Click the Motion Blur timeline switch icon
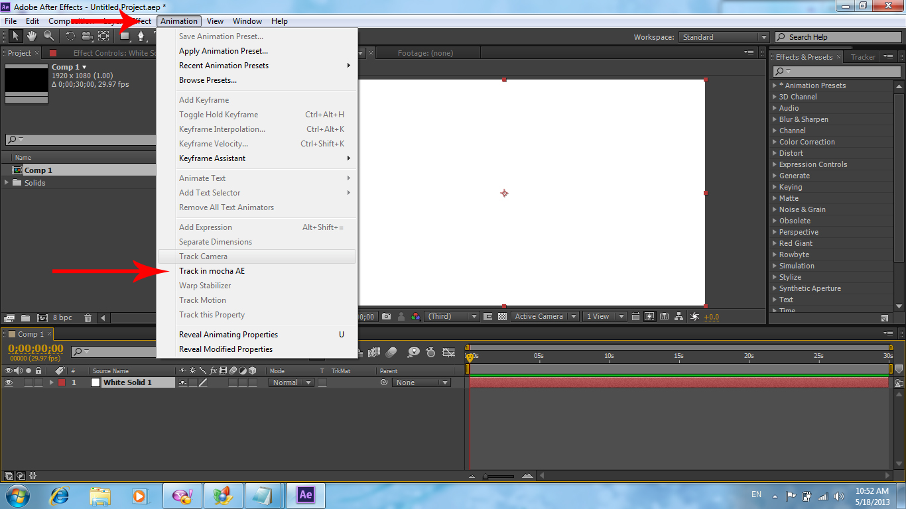 point(391,352)
